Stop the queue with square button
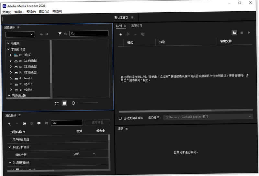 tap(242, 33)
